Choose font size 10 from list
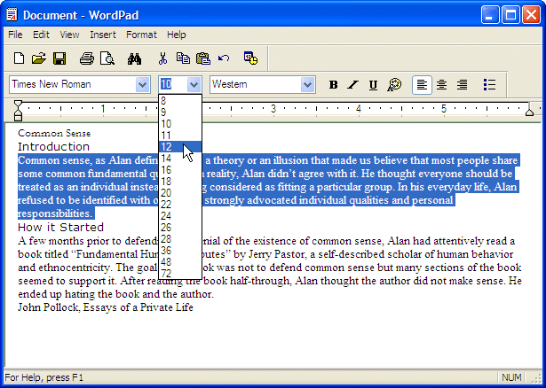Image resolution: width=546 pixels, height=388 pixels. point(180,124)
